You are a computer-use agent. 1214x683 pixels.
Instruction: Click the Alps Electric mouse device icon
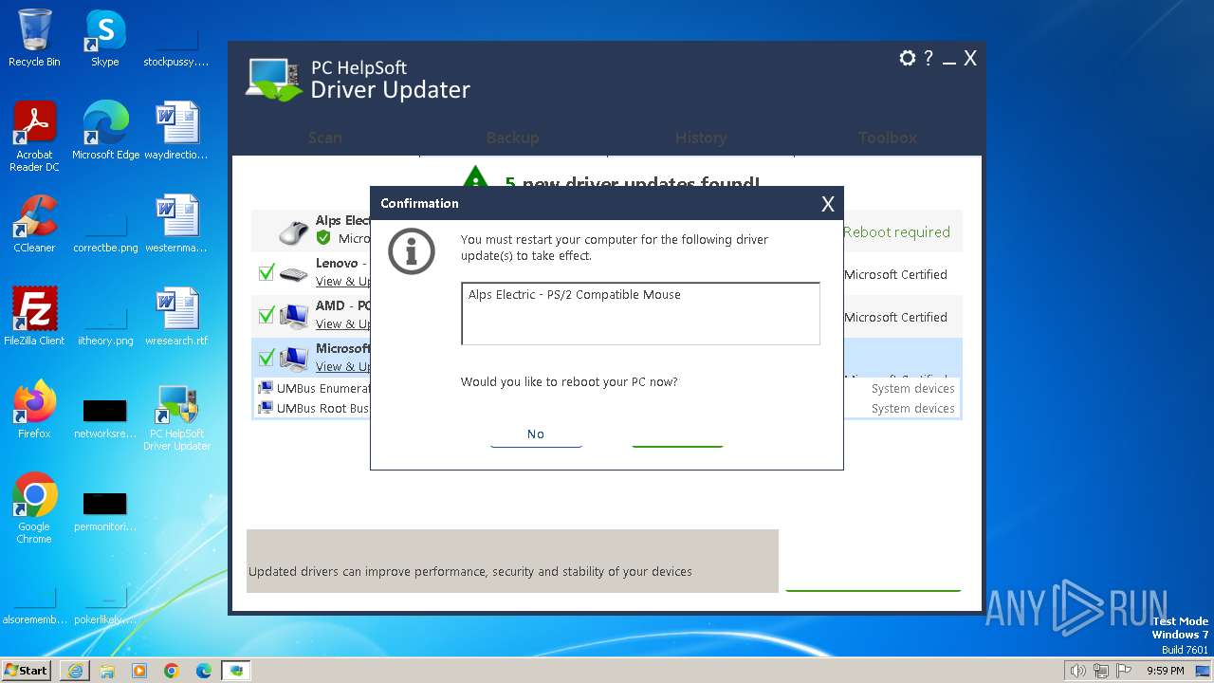(x=295, y=231)
